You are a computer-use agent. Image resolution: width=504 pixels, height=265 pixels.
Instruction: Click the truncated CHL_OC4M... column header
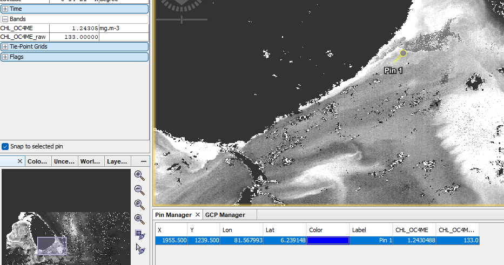458,230
